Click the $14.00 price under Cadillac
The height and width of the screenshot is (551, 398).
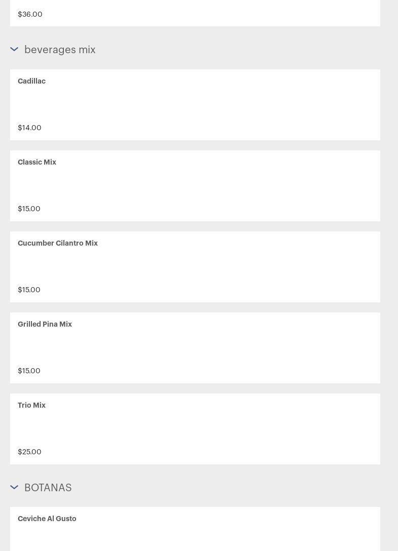click(29, 128)
